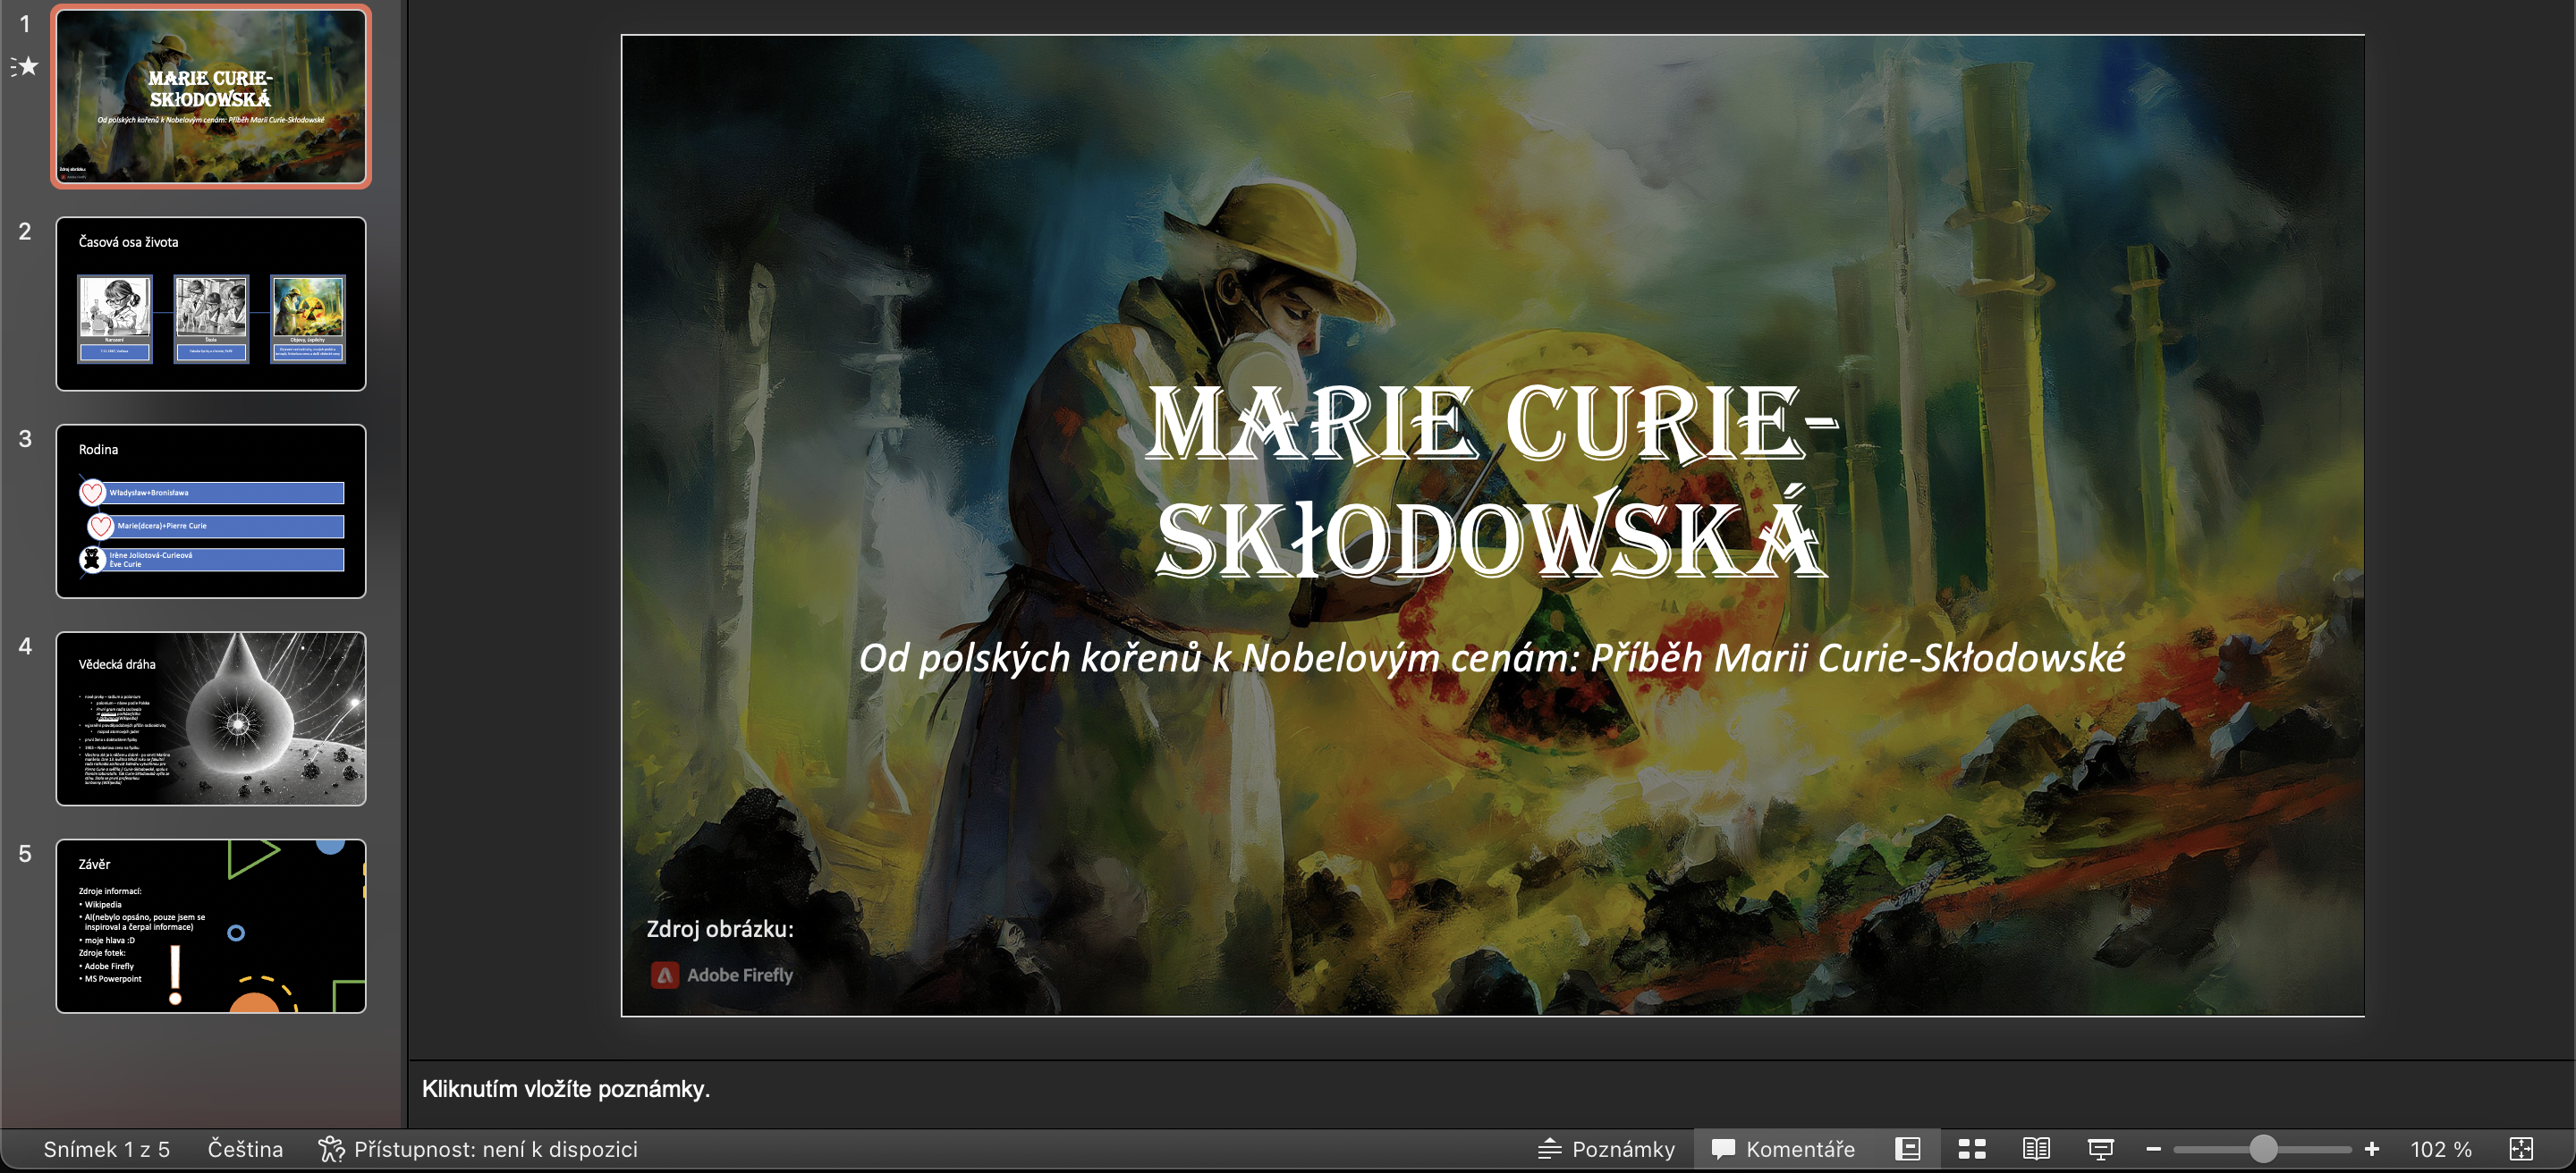This screenshot has height=1173, width=2576.
Task: Click the Marie Curie-Skłodowská title text
Action: click(1491, 481)
